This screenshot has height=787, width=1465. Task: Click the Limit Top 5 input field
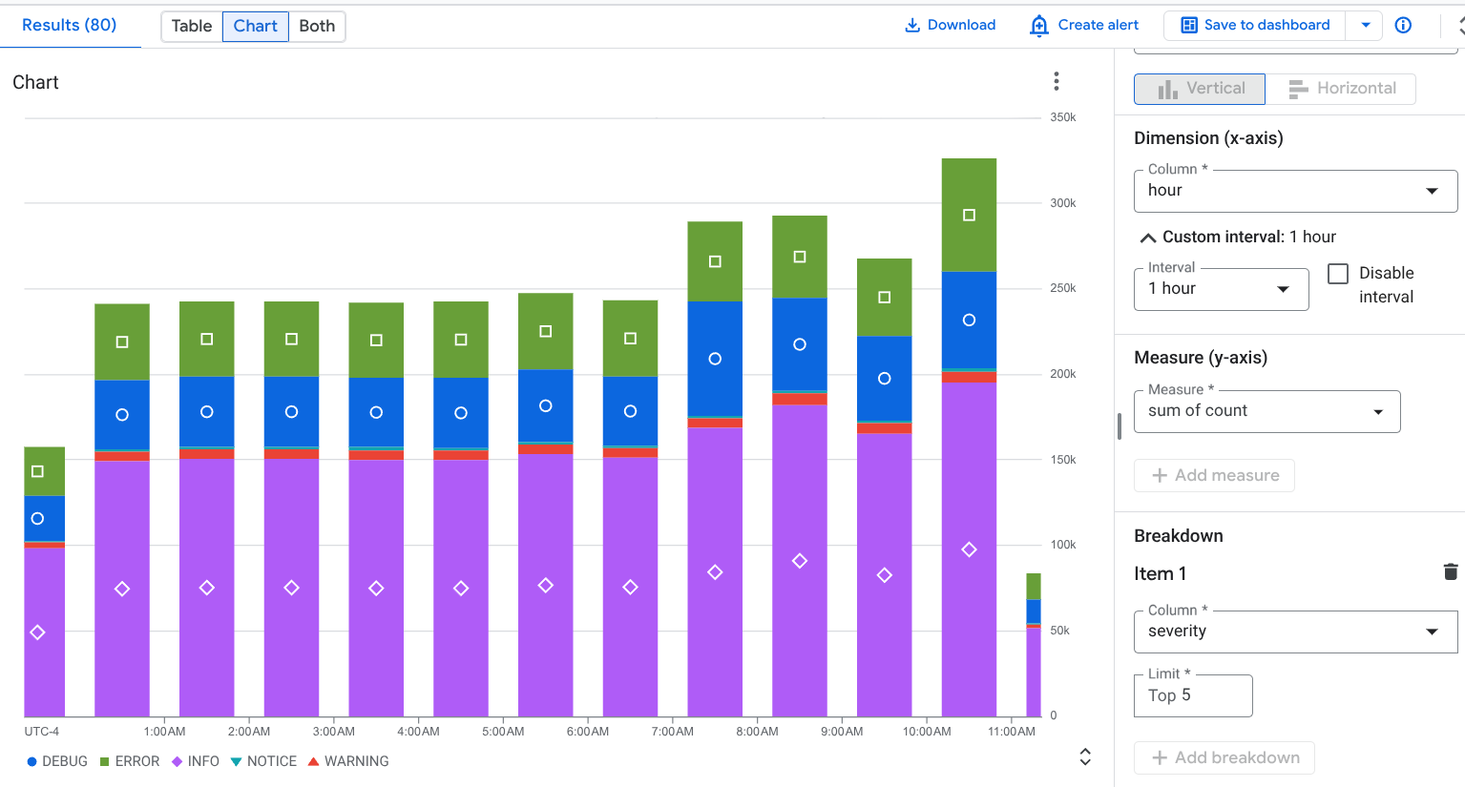(1193, 695)
